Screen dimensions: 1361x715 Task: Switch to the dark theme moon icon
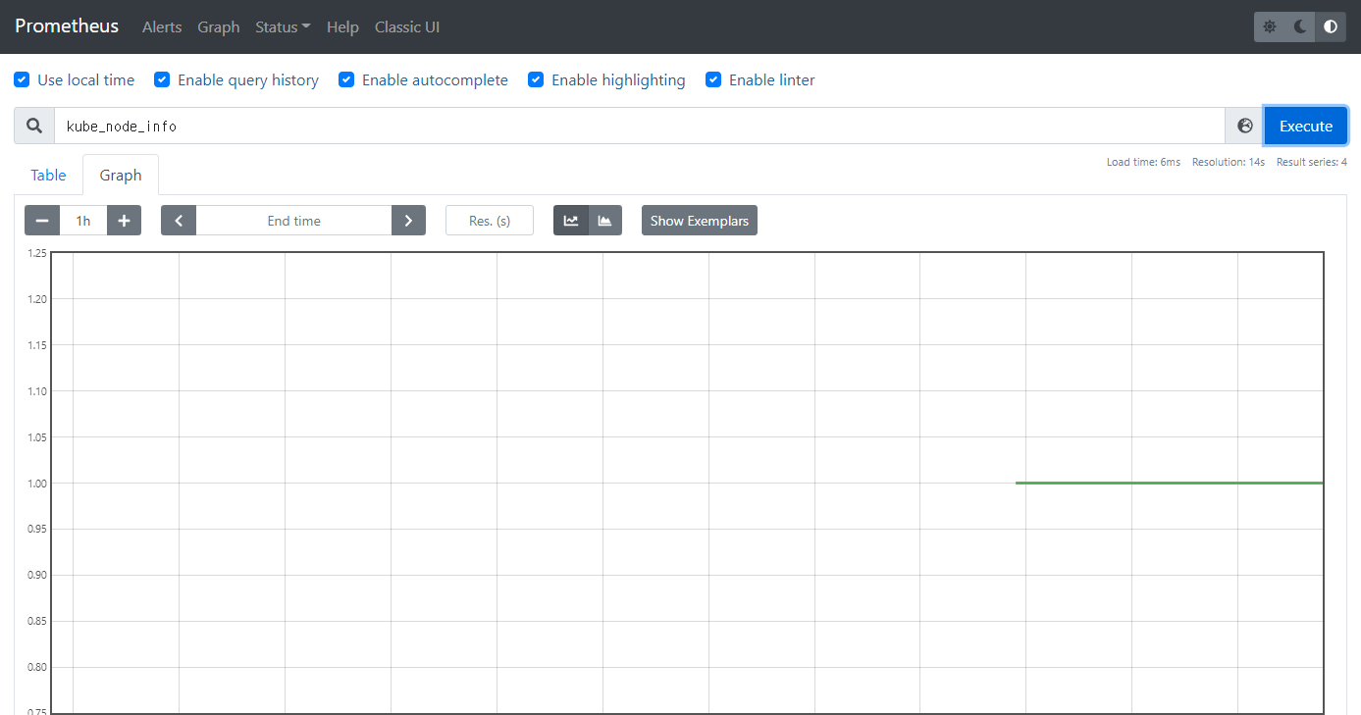pos(1300,26)
